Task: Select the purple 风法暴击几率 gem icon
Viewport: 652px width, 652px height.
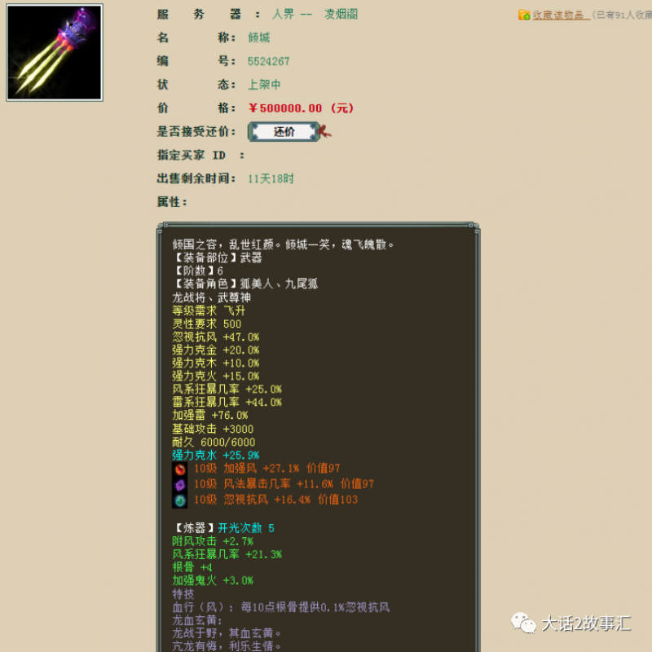Action: (180, 484)
